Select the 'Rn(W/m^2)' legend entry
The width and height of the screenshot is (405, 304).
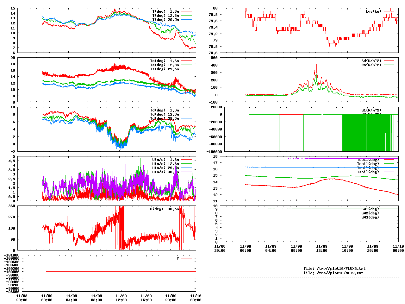[x=371, y=65]
